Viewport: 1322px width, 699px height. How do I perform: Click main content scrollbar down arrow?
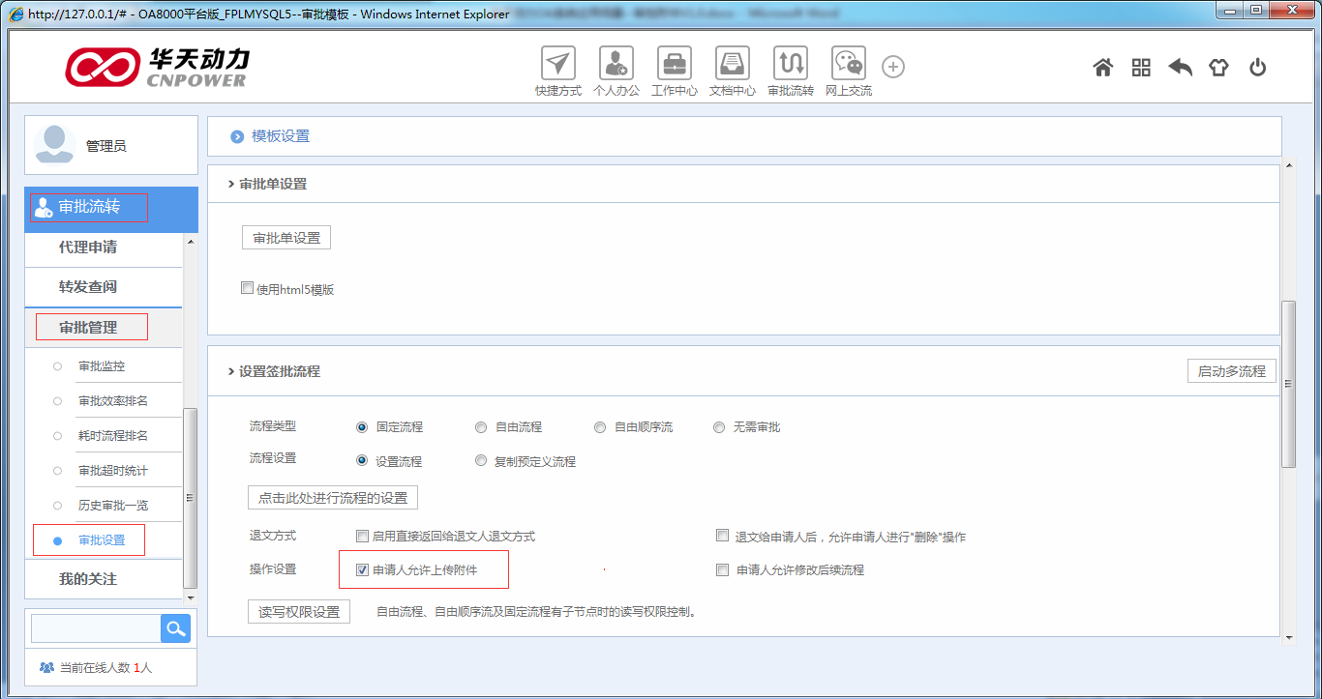click(x=1288, y=639)
